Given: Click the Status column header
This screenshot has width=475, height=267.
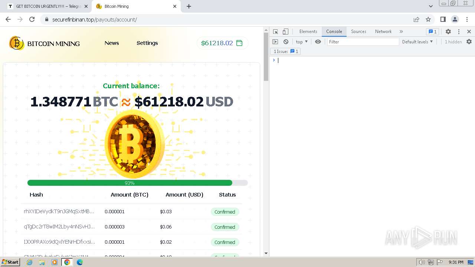Looking at the screenshot, I should 227,195.
